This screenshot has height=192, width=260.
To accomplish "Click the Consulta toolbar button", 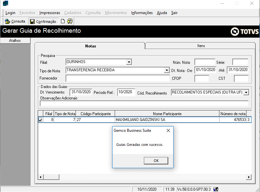I will click(15, 22).
